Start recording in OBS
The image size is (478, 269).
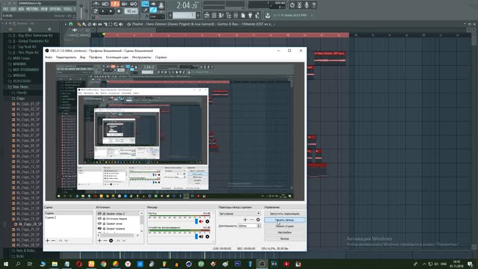click(284, 220)
